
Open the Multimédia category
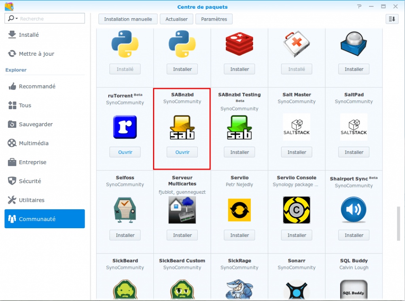[45, 143]
